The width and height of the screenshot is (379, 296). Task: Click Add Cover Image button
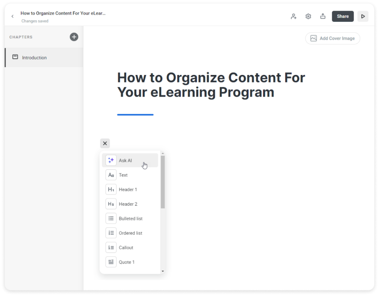pos(333,38)
